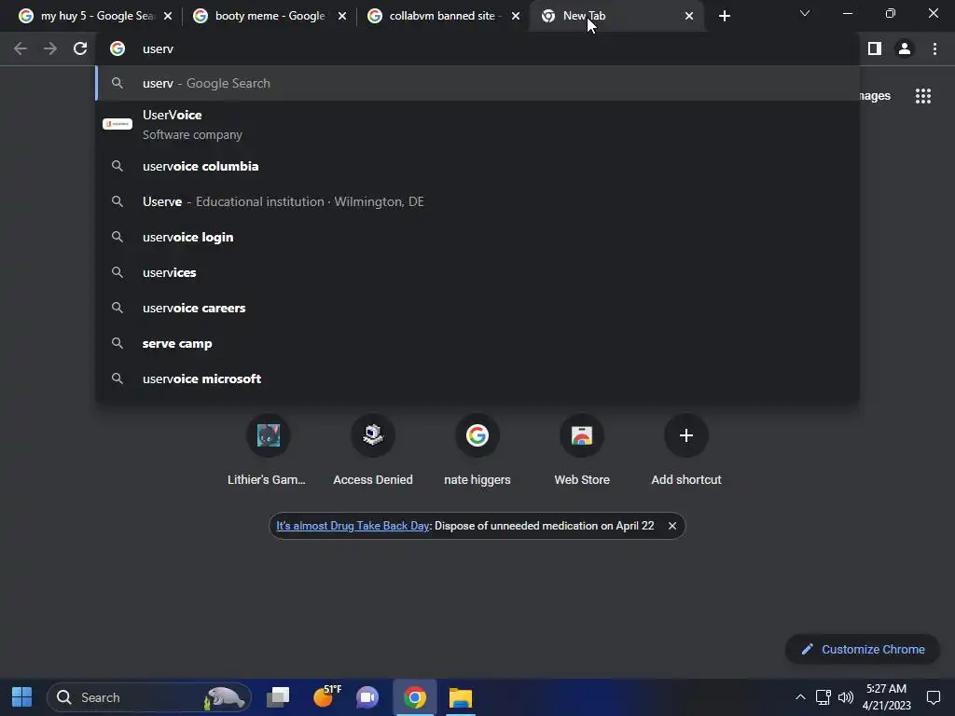This screenshot has height=716, width=955.
Task: Select UserVoice Software company suggestion
Action: point(477,124)
